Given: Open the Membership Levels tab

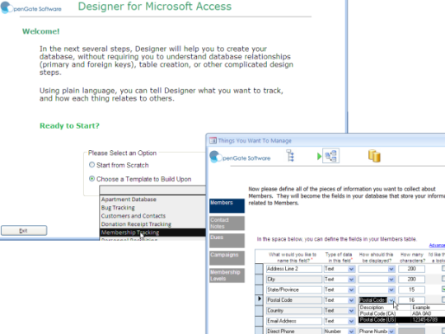Looking at the screenshot, I should [x=227, y=275].
